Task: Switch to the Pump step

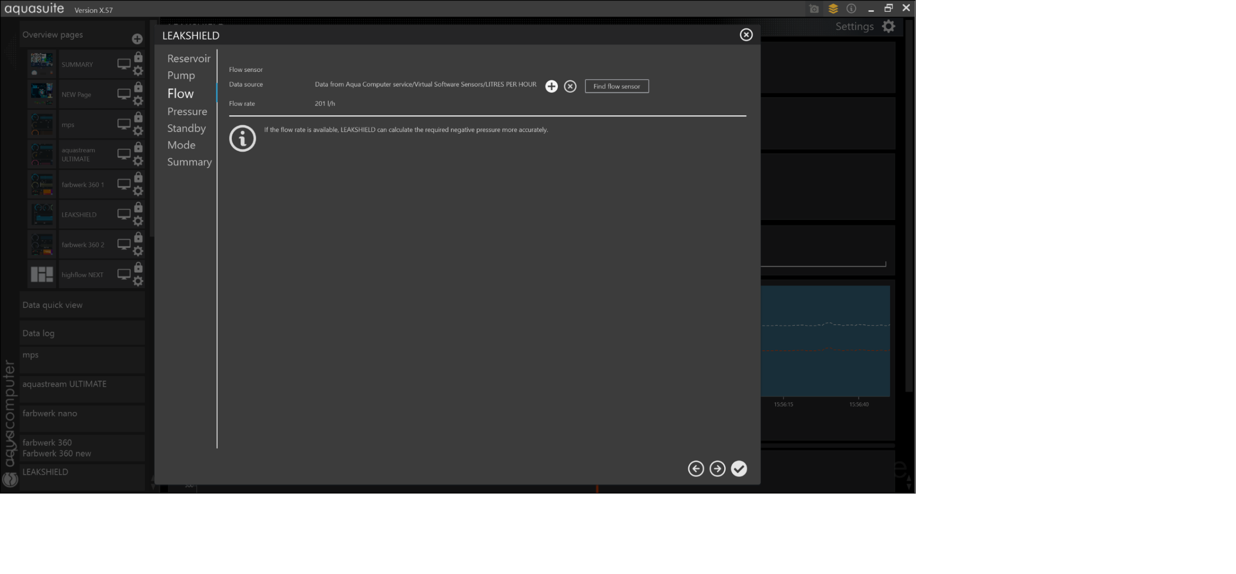Action: click(181, 76)
